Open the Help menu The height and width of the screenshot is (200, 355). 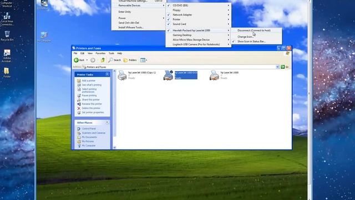coord(120,53)
